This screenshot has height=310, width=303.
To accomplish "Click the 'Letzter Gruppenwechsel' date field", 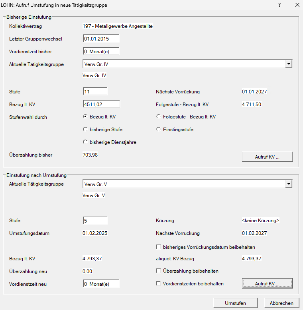I will (101, 39).
